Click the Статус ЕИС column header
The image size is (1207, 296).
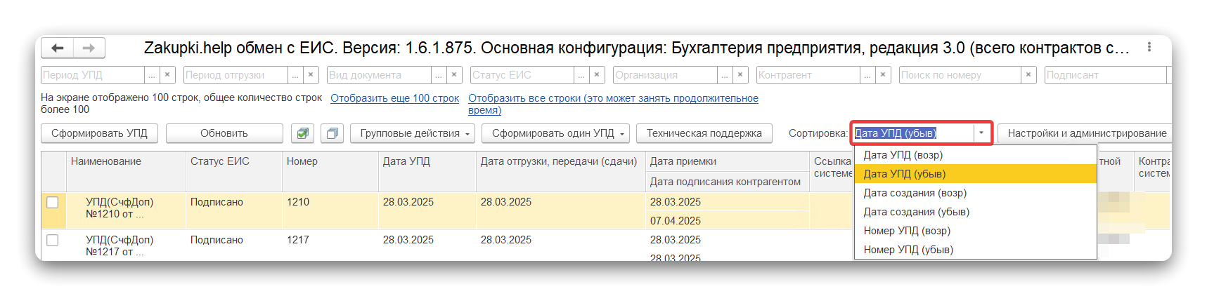[234, 171]
